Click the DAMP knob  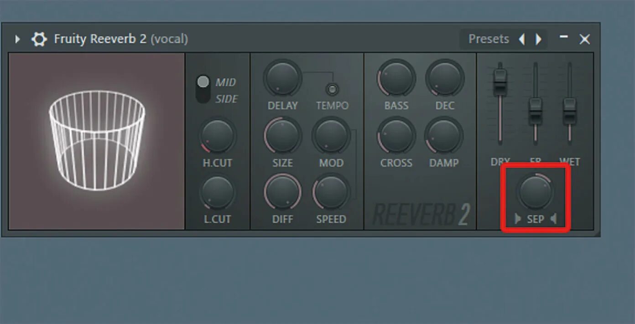[x=444, y=135]
